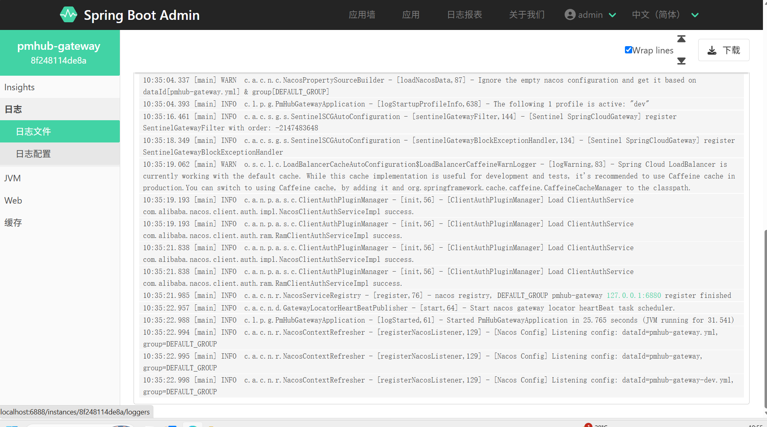Click the admin user avatar icon

tap(570, 15)
